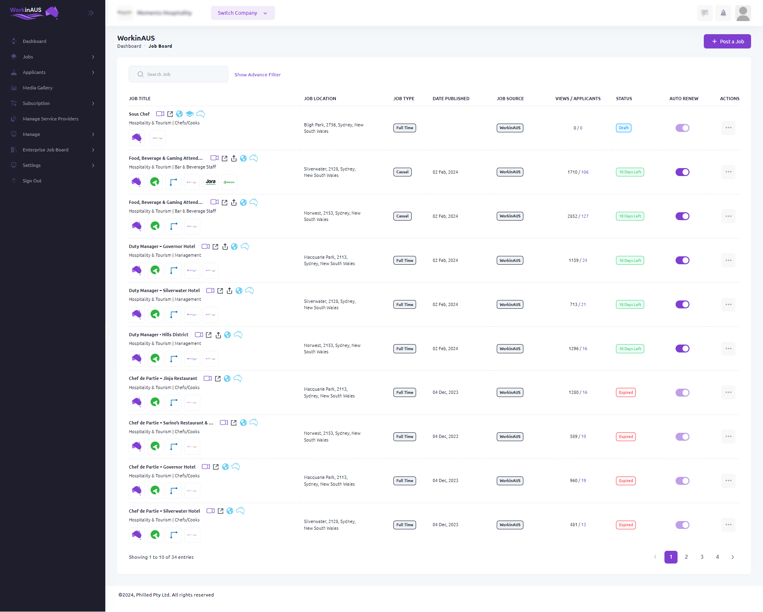Toggle auto-renew for Duty Manager Silverwater Hotel
Screen dimensions: 763x612
682,305
